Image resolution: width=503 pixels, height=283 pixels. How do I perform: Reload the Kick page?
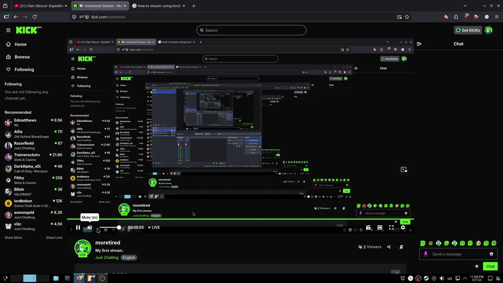pyautogui.click(x=35, y=17)
